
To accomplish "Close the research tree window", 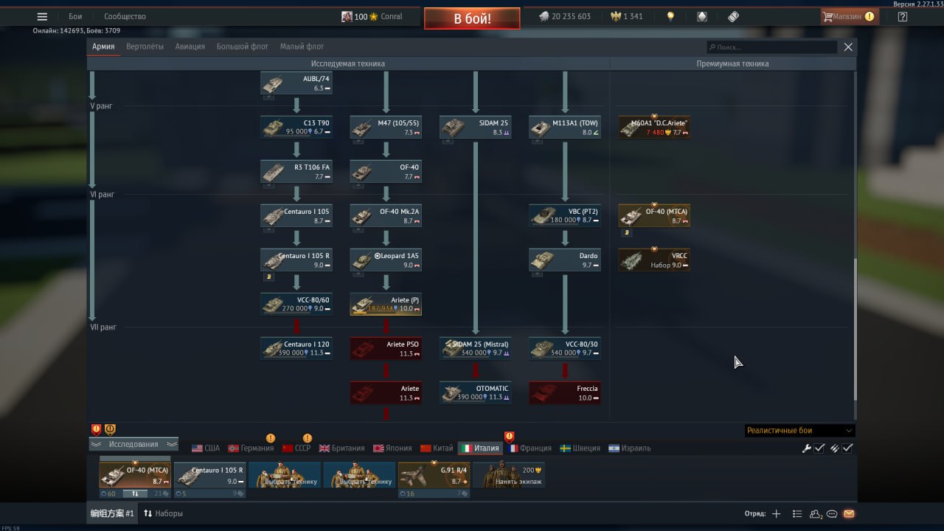I will [x=848, y=46].
